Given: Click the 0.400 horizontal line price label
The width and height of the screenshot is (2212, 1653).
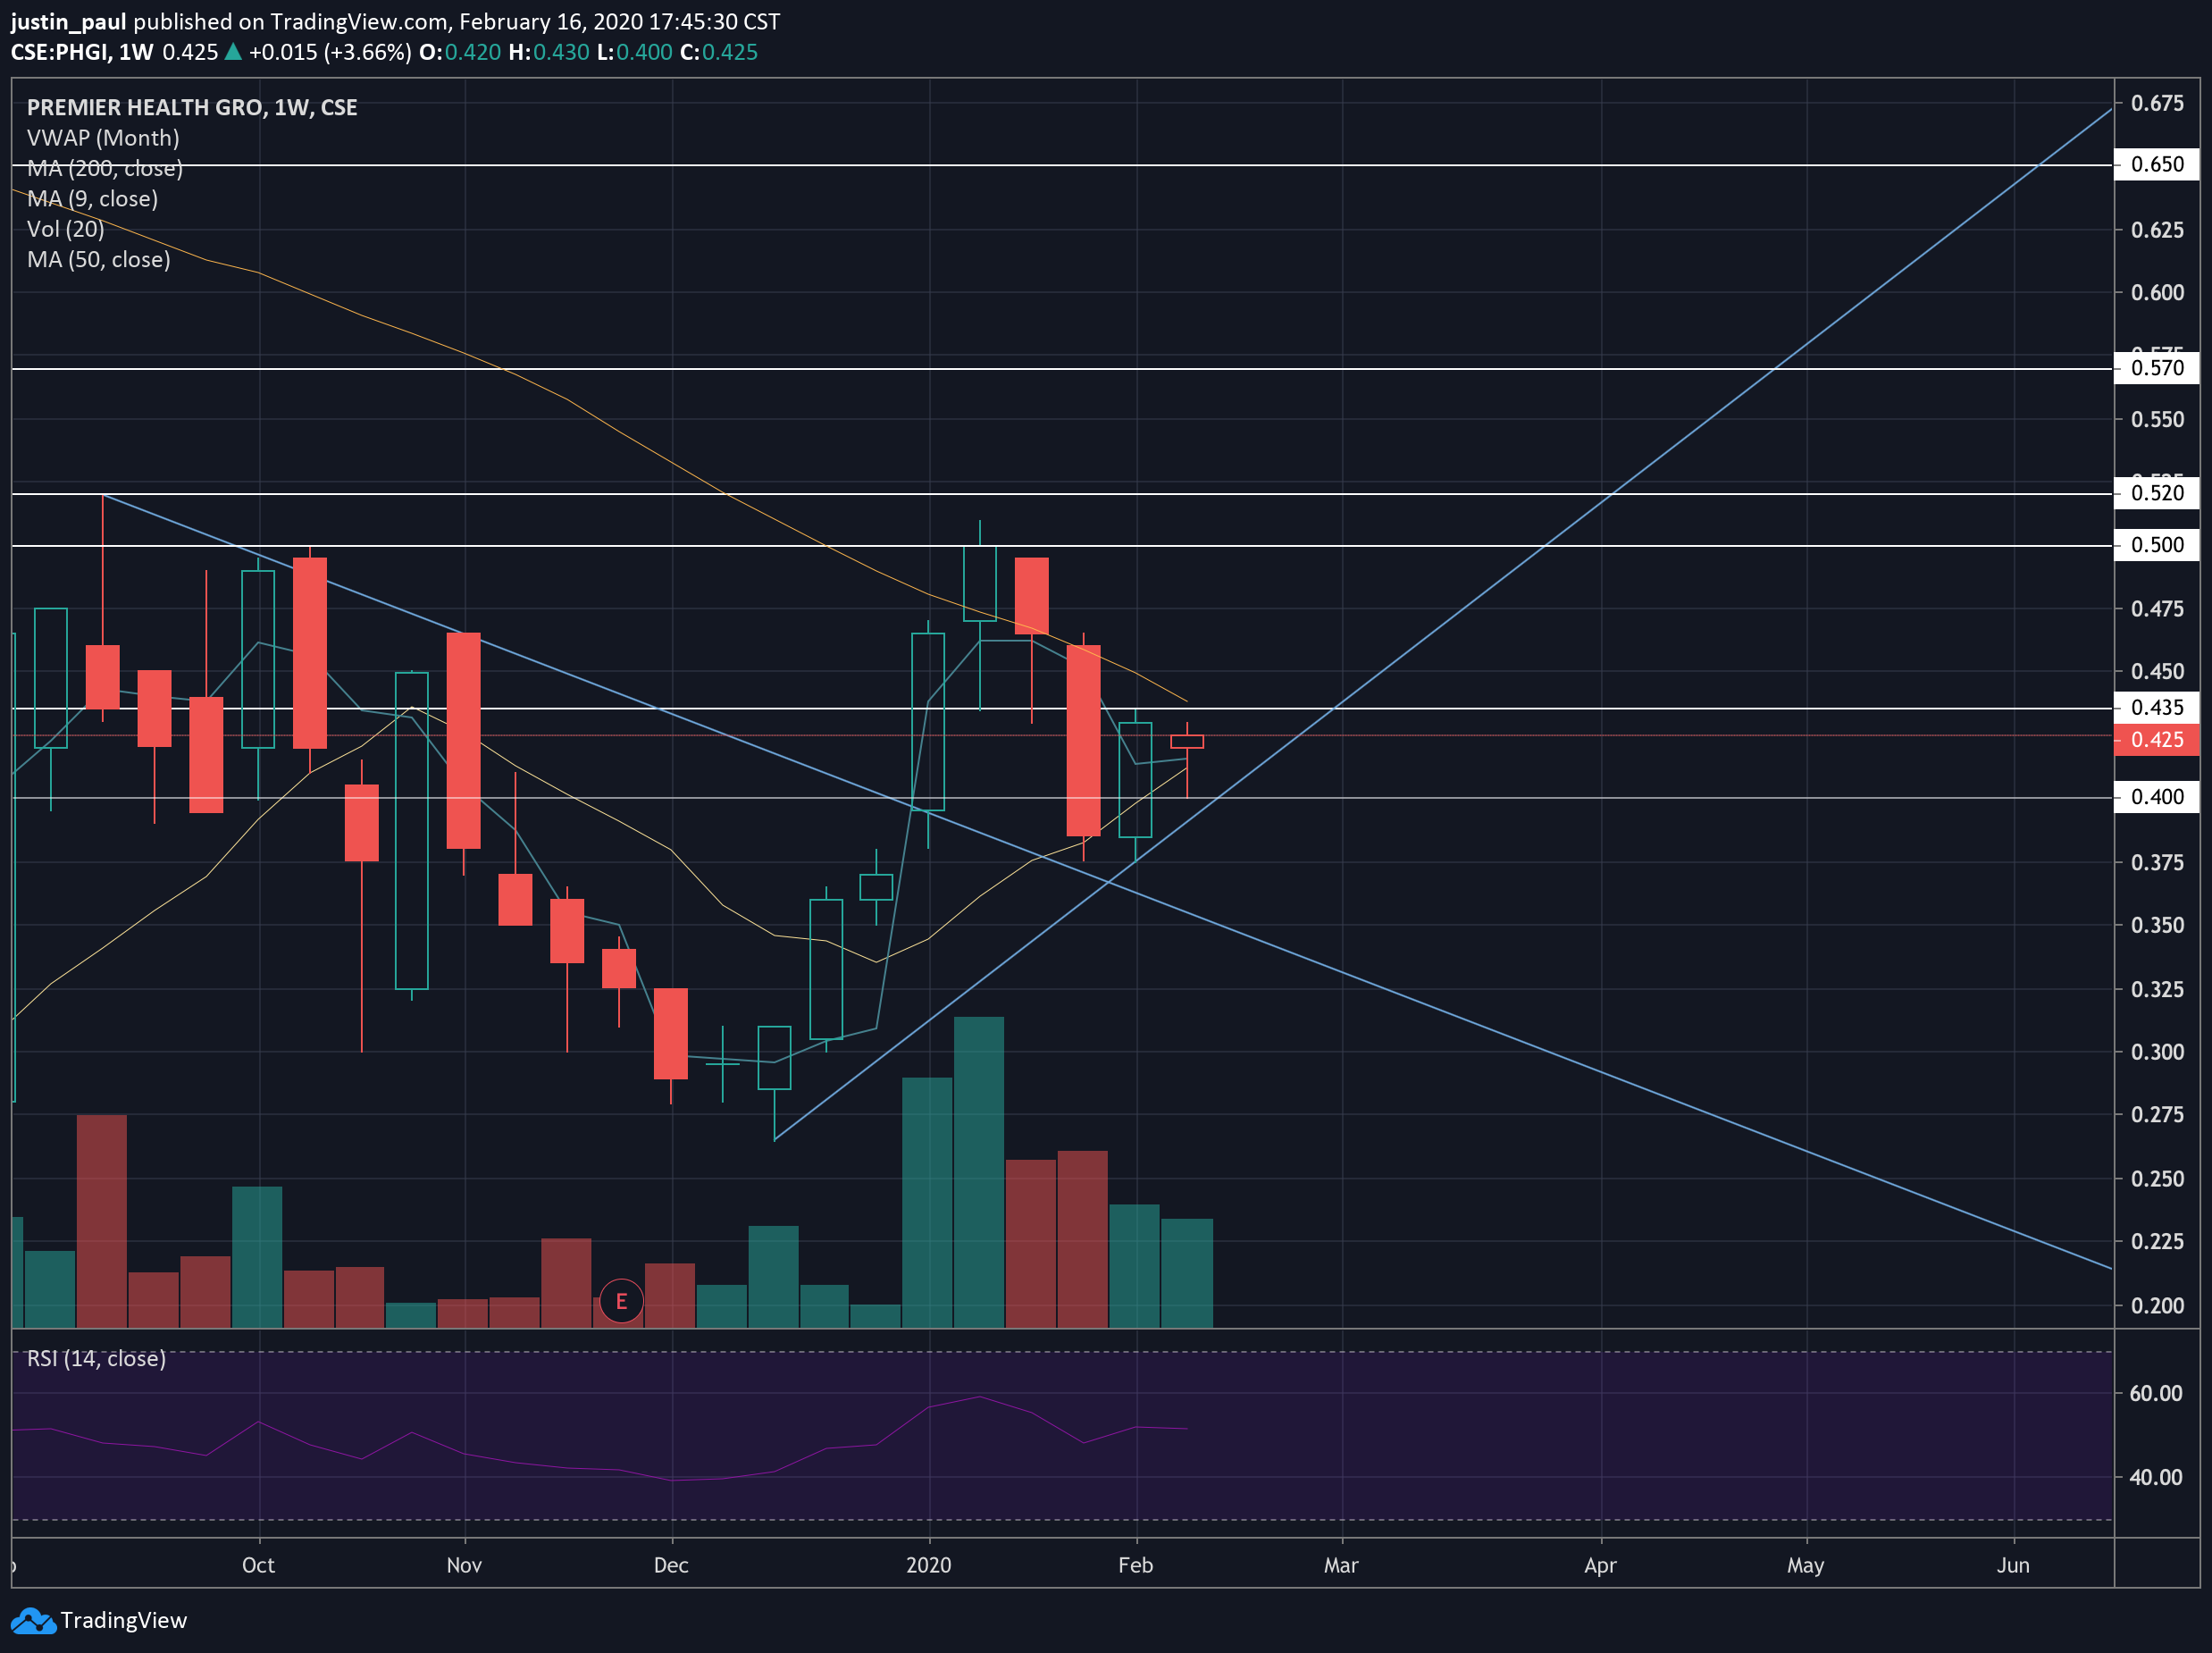Looking at the screenshot, I should coord(2156,797).
